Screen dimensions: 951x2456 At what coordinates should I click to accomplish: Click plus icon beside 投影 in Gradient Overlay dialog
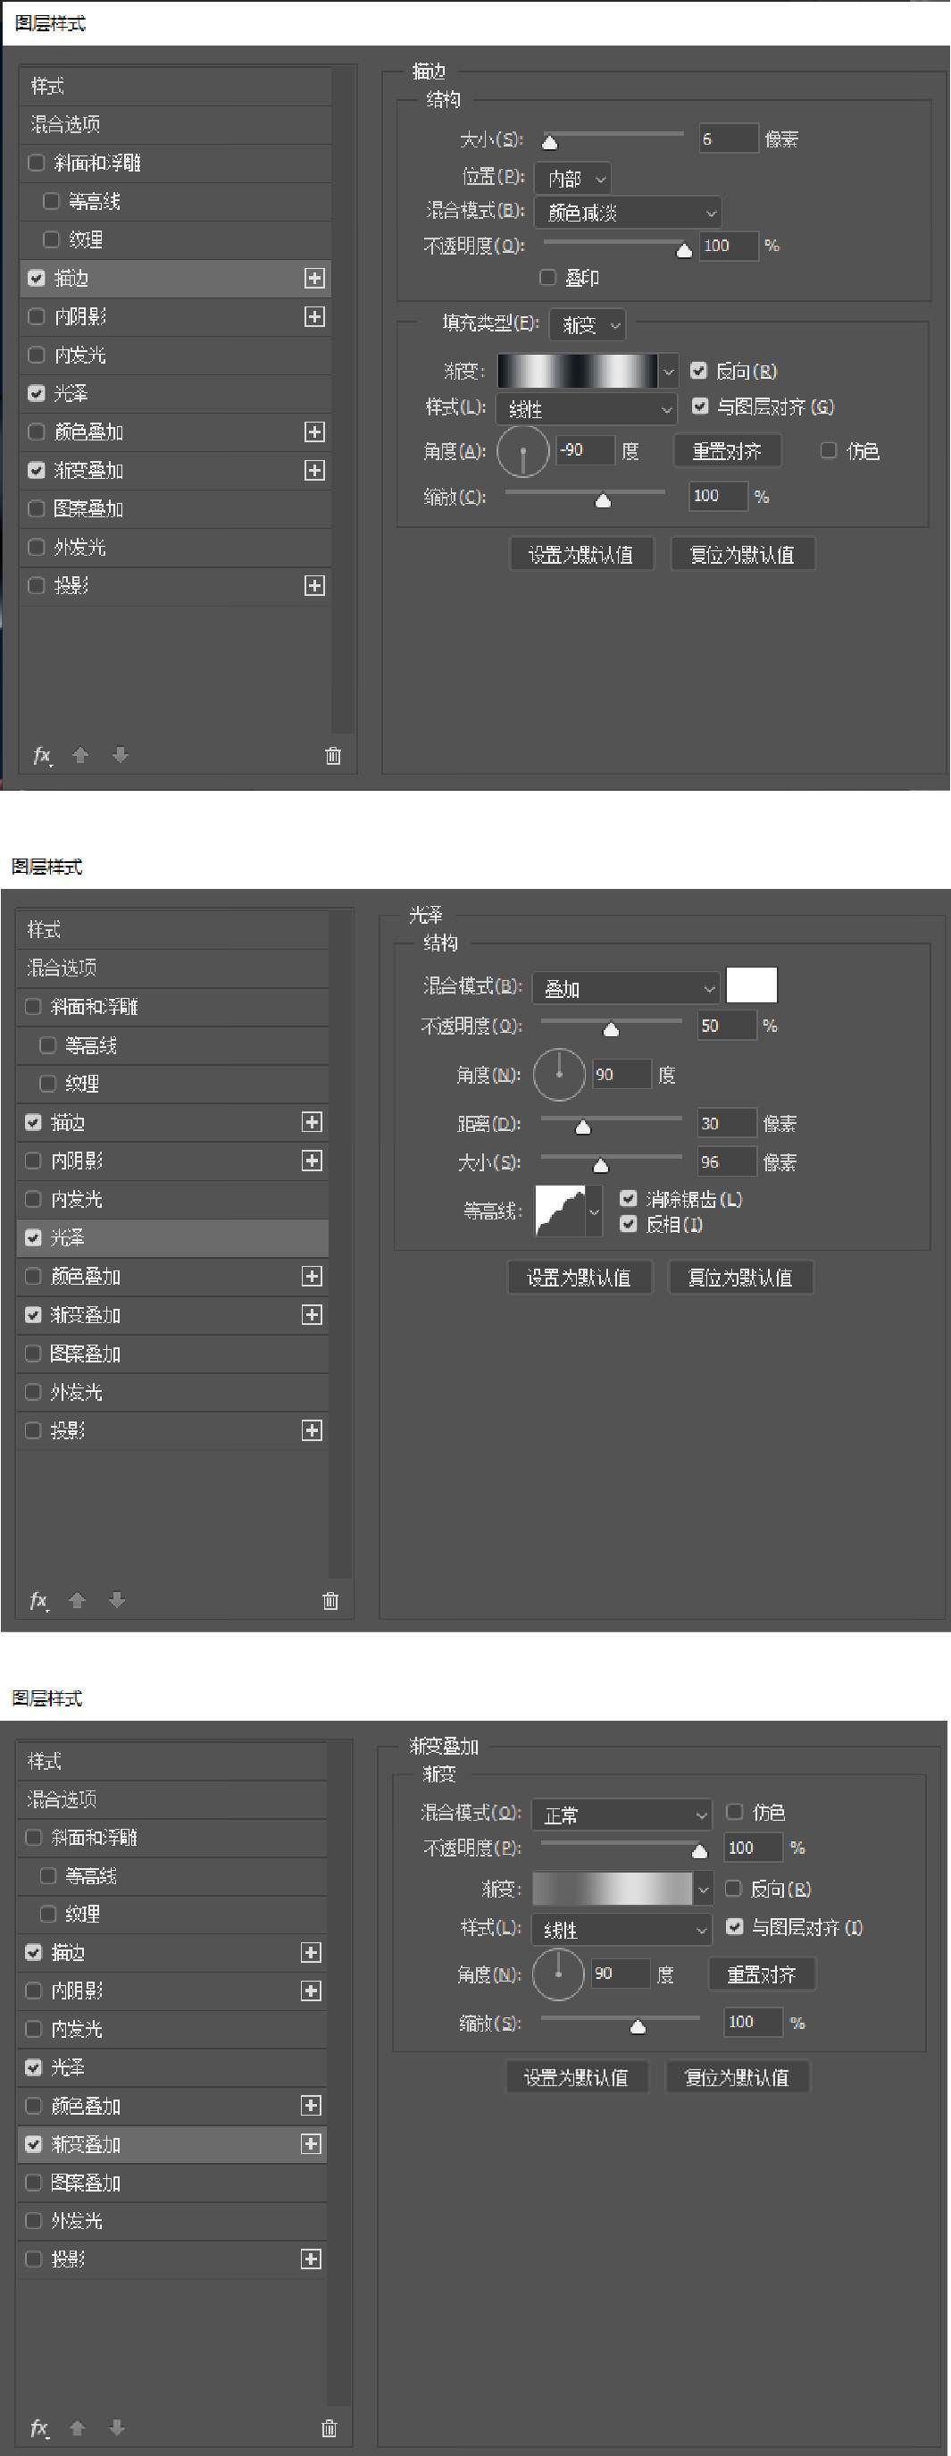coord(311,2259)
